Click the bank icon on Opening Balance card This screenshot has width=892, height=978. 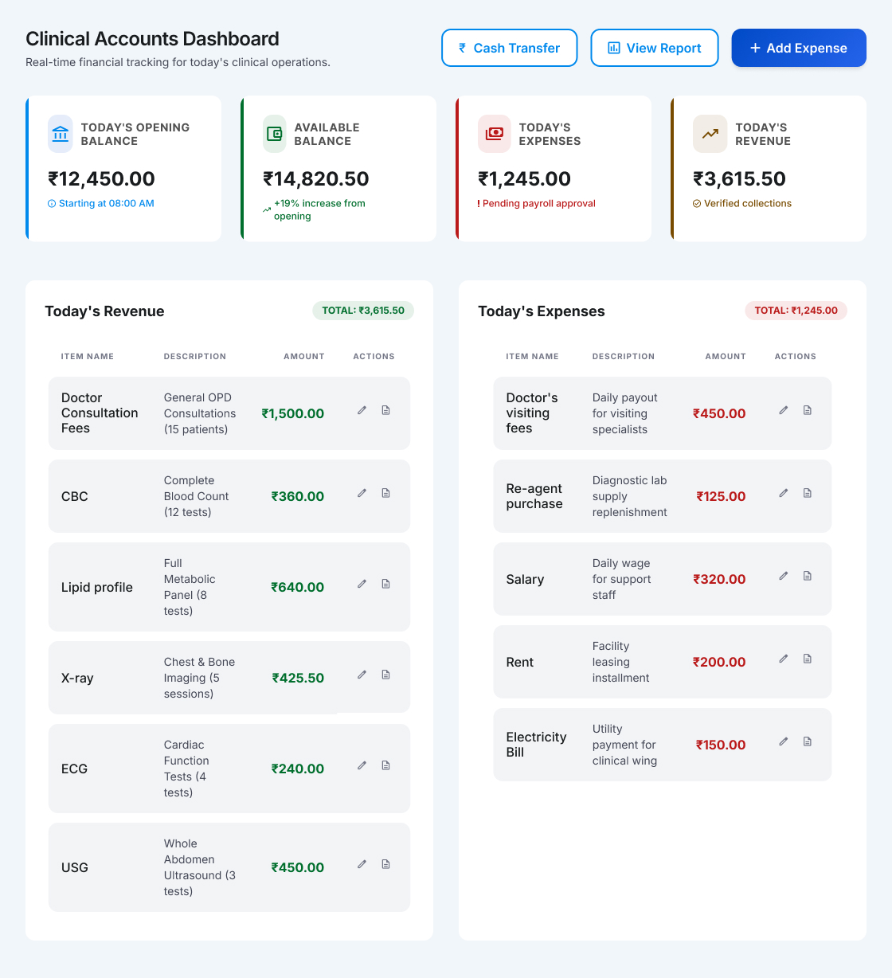(x=60, y=134)
